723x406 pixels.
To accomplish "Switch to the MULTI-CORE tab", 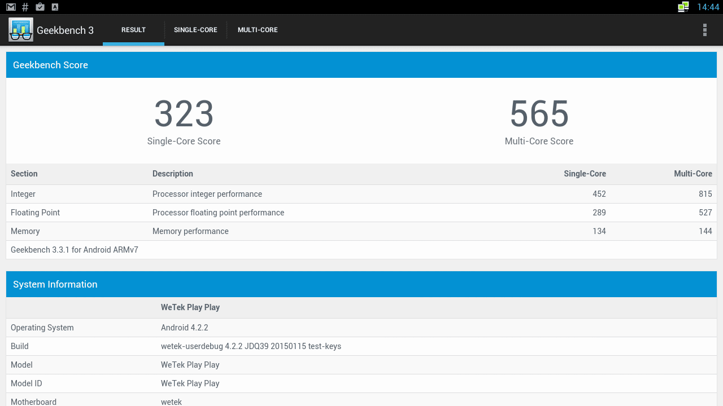I will pos(258,30).
